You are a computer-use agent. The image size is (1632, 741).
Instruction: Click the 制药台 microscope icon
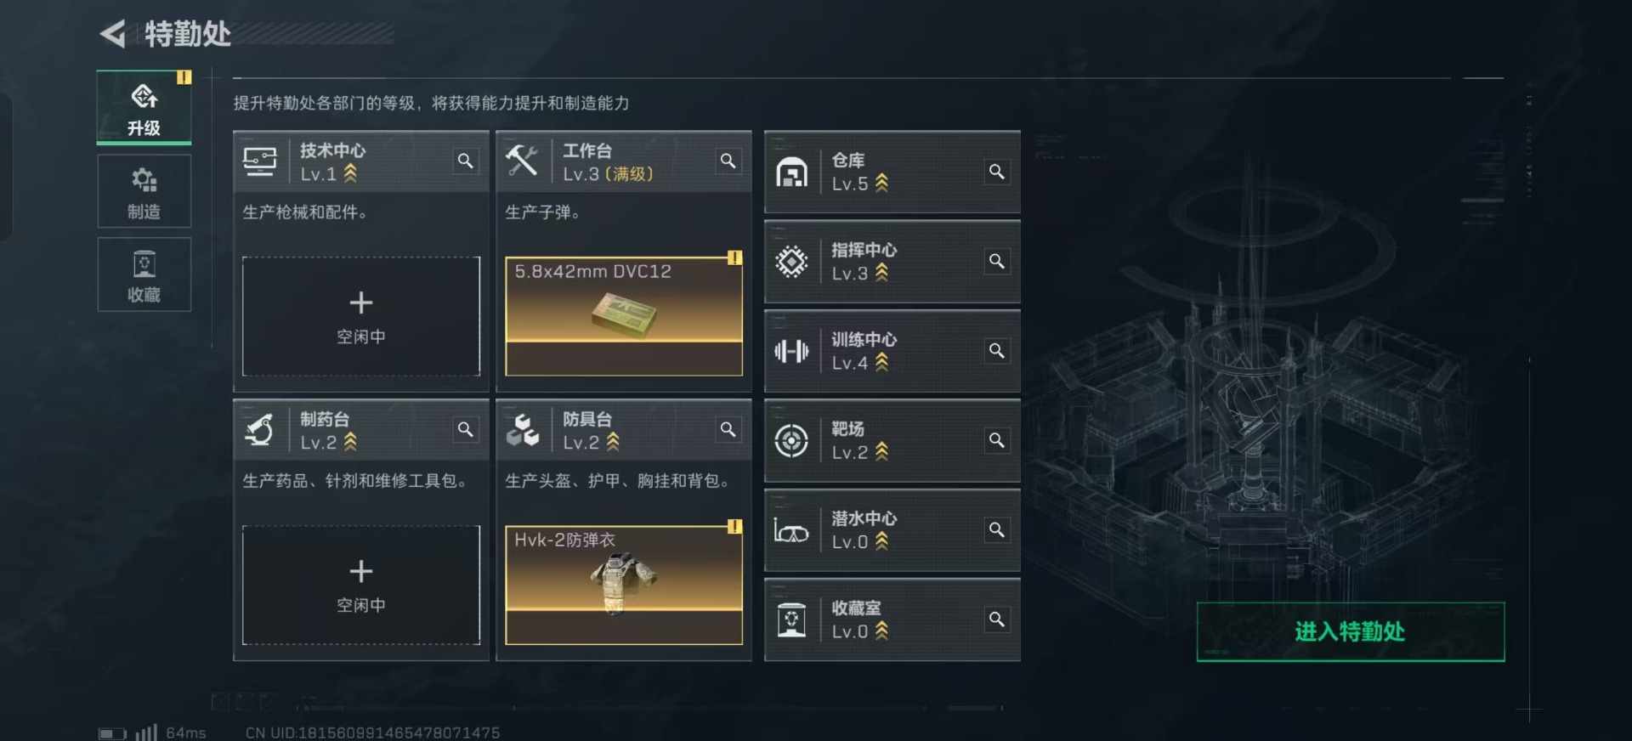click(259, 430)
